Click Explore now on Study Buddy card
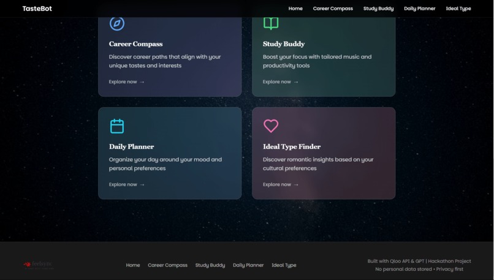The width and height of the screenshot is (494, 280). 280,81
